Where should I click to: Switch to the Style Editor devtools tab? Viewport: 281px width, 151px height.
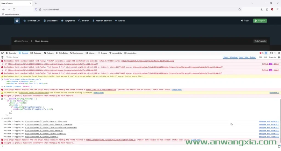62,53
